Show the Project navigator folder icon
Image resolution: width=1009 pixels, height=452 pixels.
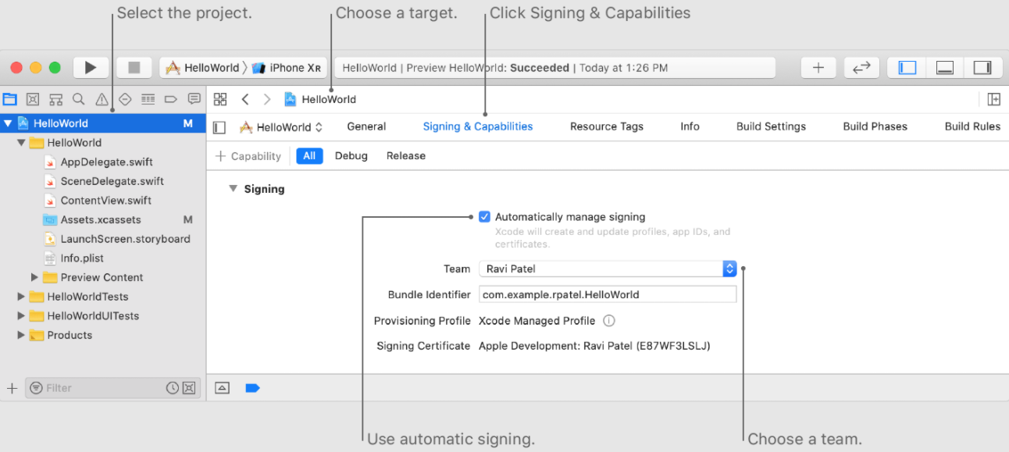9,99
